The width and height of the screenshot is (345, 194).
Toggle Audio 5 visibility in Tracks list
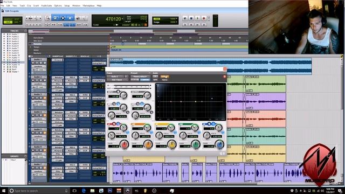4,44
